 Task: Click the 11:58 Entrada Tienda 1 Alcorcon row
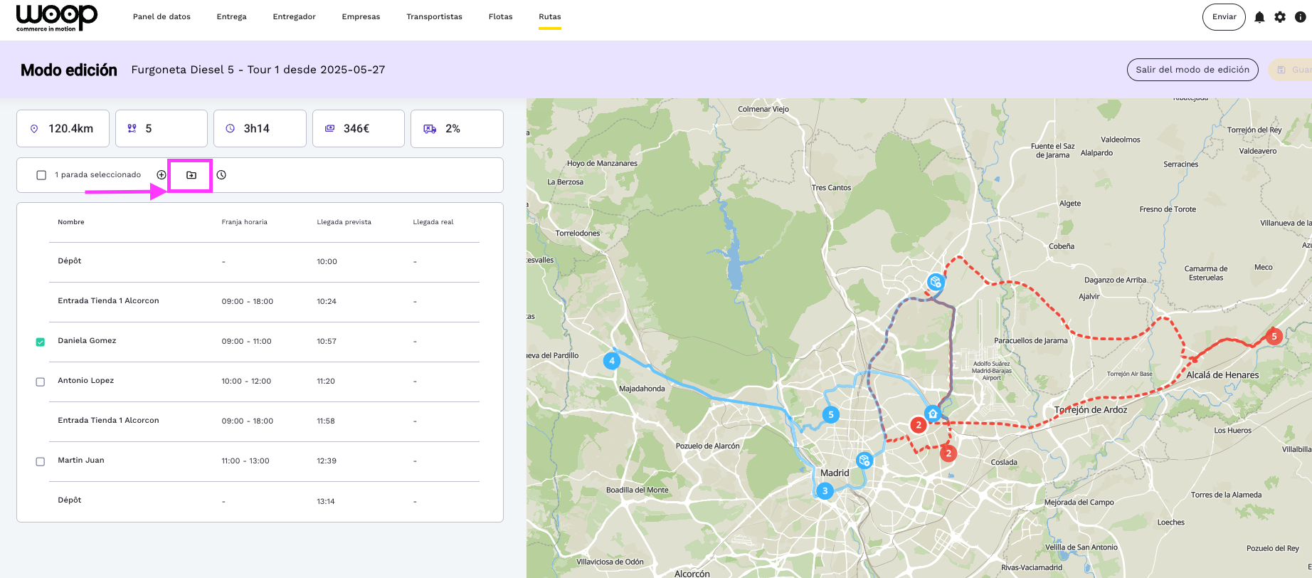[x=264, y=421]
